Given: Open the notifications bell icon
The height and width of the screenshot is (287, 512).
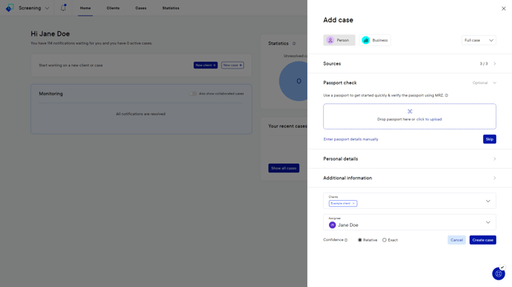Looking at the screenshot, I should click(x=63, y=8).
